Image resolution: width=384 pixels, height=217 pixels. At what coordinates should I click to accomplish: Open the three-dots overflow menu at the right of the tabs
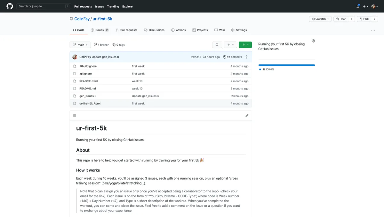pos(373,30)
